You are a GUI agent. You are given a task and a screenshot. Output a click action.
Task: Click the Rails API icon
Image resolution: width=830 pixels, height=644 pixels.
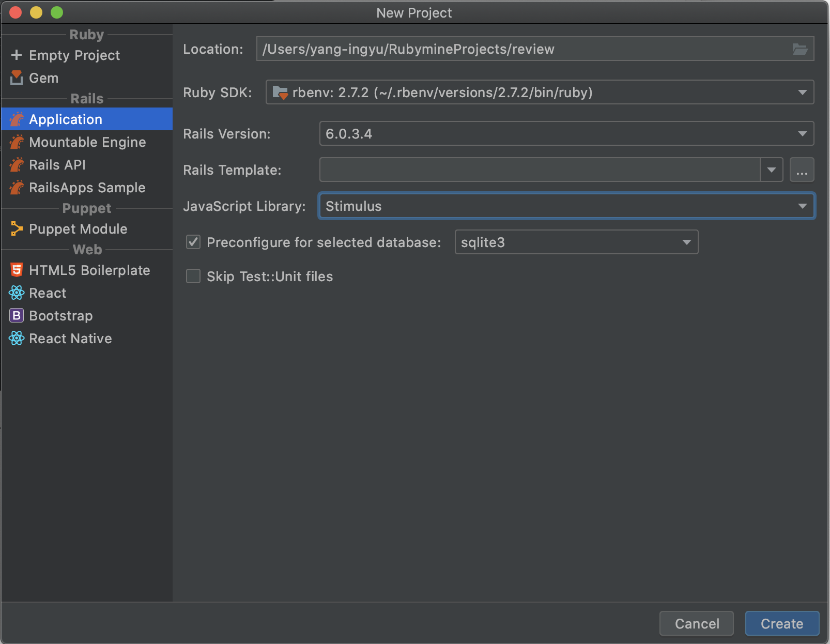tap(17, 164)
